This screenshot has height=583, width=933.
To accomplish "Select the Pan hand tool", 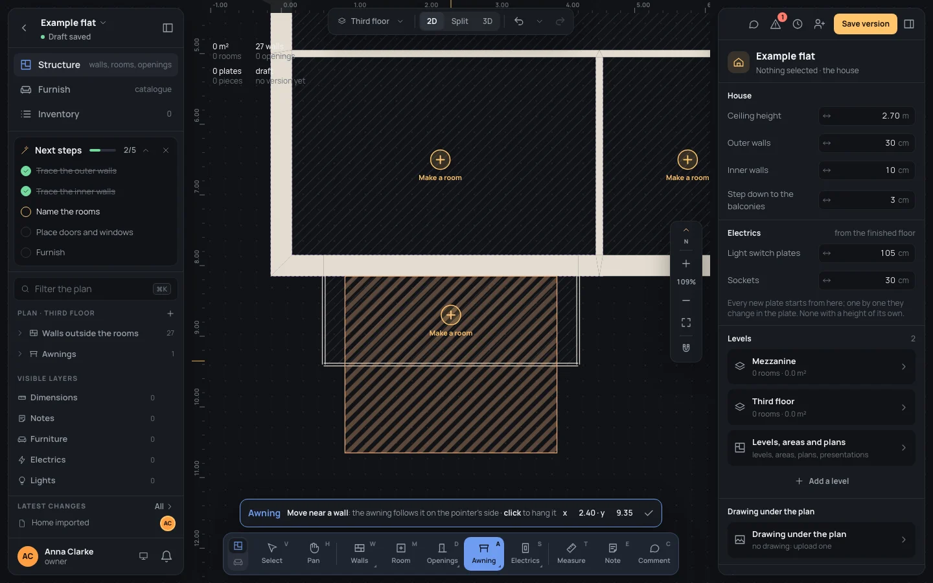I will tap(314, 554).
